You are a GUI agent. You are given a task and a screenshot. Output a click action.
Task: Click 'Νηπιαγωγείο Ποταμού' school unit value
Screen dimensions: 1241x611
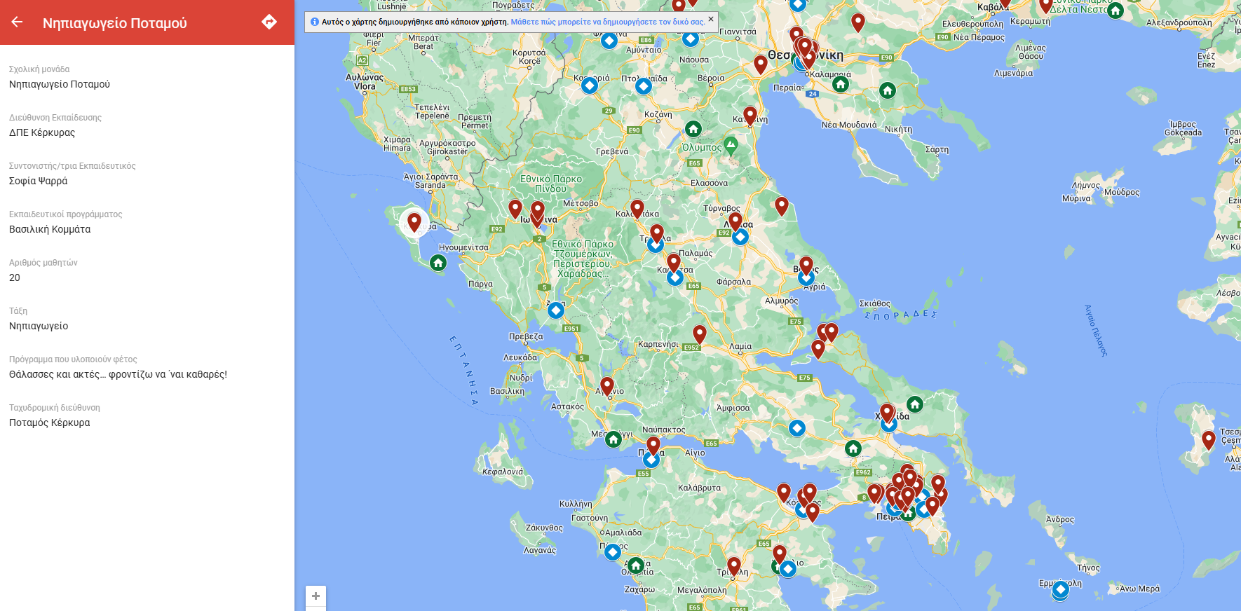(x=60, y=84)
